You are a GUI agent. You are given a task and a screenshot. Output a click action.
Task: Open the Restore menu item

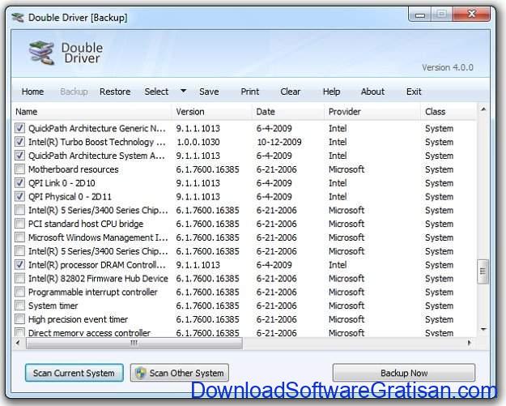[x=115, y=92]
